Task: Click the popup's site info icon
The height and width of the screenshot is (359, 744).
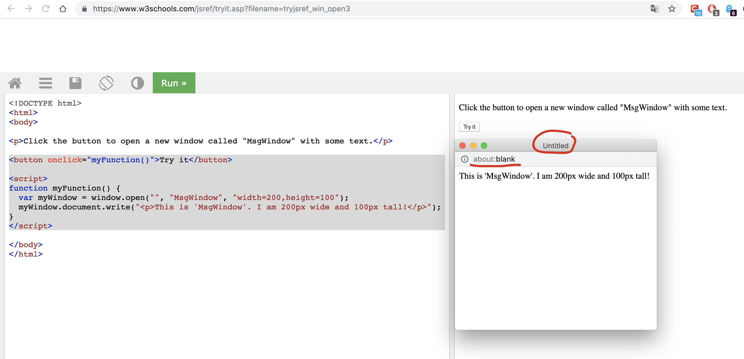Action: click(464, 159)
